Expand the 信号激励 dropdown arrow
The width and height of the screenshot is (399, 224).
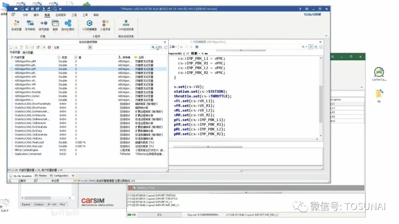[44, 32]
